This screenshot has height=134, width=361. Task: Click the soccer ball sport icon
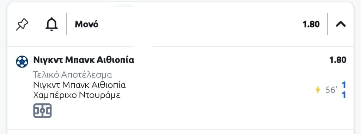click(22, 62)
